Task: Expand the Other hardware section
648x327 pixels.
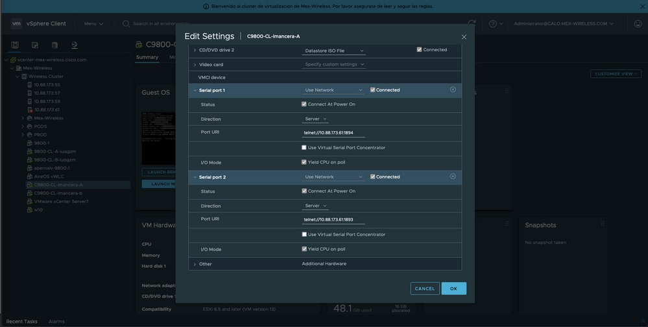Action: [x=195, y=264]
